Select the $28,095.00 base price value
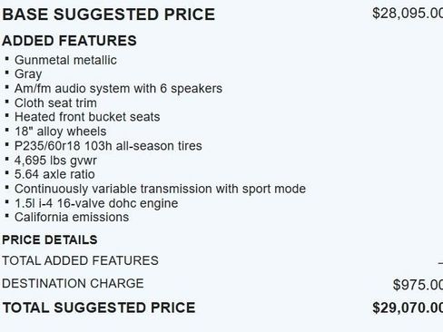Screen dimensions: 443x332 [x=408, y=14]
